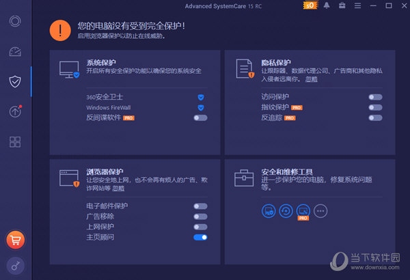Click 忽略 link under 浏览器保护
This screenshot has width=410, height=280.
pyautogui.click(x=118, y=188)
